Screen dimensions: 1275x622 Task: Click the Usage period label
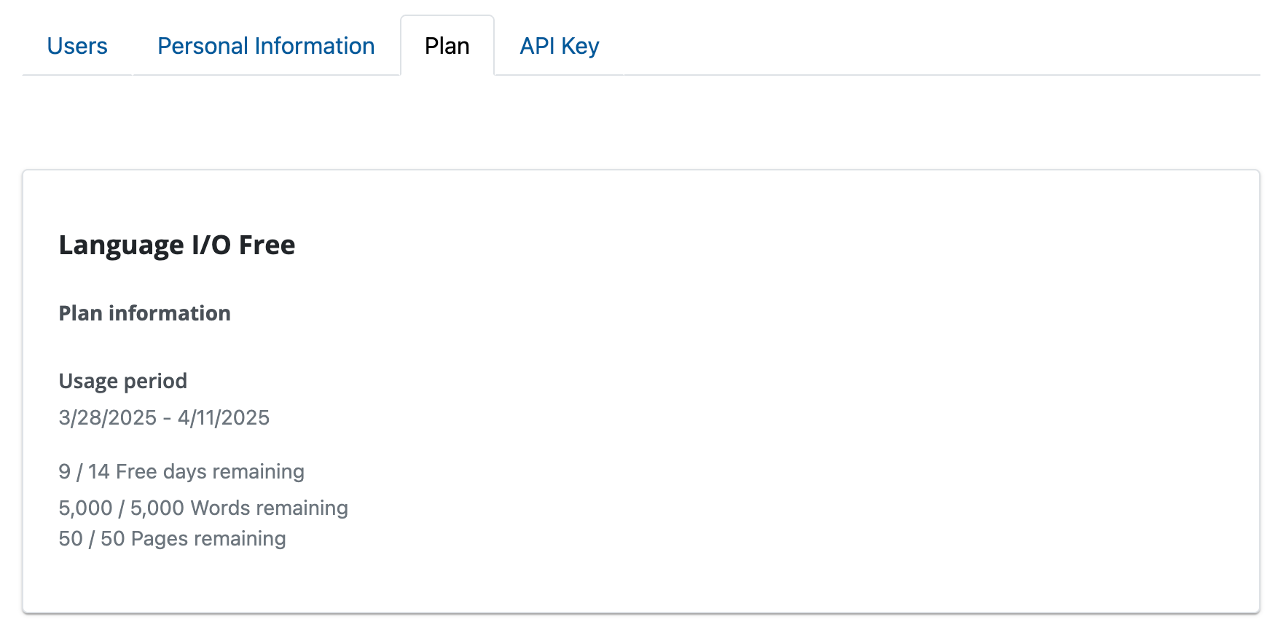122,381
